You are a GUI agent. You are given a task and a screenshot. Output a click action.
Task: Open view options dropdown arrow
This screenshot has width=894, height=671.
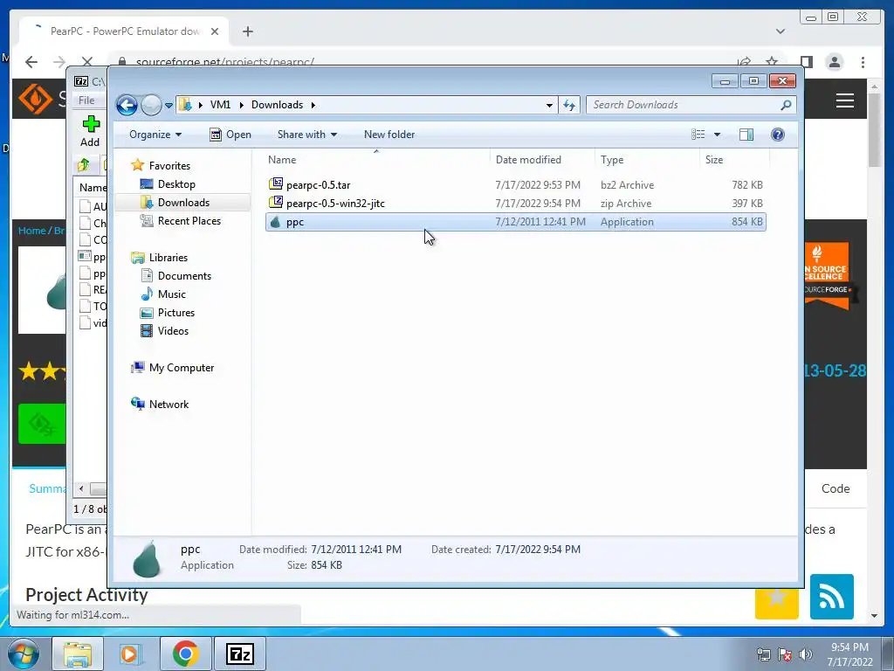coord(718,135)
